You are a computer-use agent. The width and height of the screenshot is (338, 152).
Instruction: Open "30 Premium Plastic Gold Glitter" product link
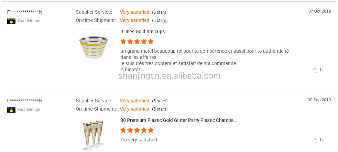coord(178,121)
